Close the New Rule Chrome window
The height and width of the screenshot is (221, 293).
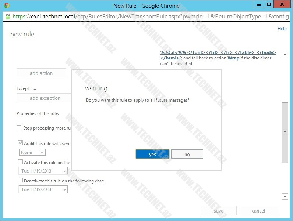(x=283, y=4)
